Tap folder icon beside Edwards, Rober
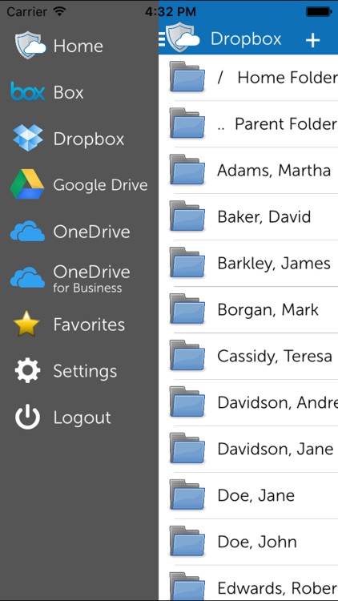The height and width of the screenshot is (601, 338). click(187, 587)
